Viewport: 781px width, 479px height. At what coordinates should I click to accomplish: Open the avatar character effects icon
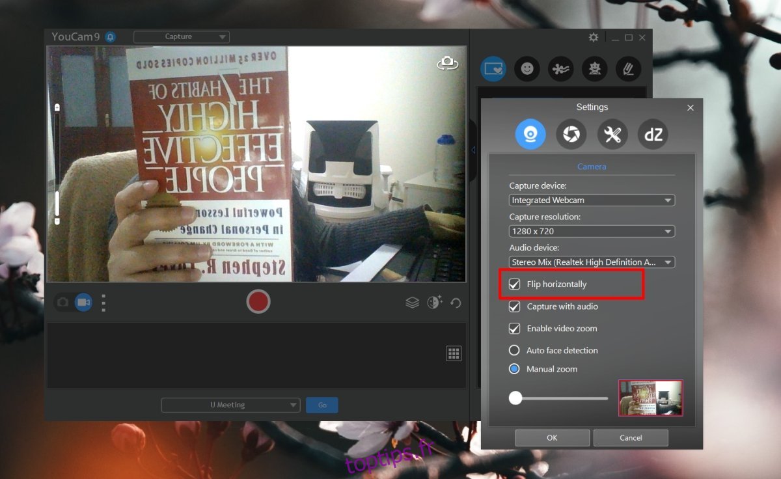click(594, 68)
